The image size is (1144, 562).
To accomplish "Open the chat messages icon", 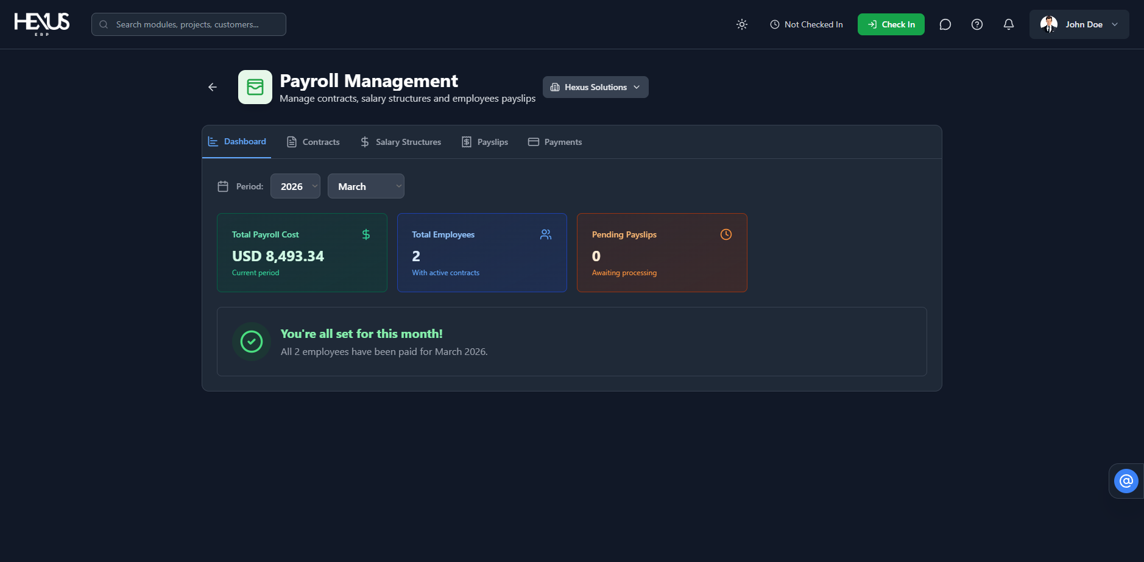I will (x=945, y=24).
